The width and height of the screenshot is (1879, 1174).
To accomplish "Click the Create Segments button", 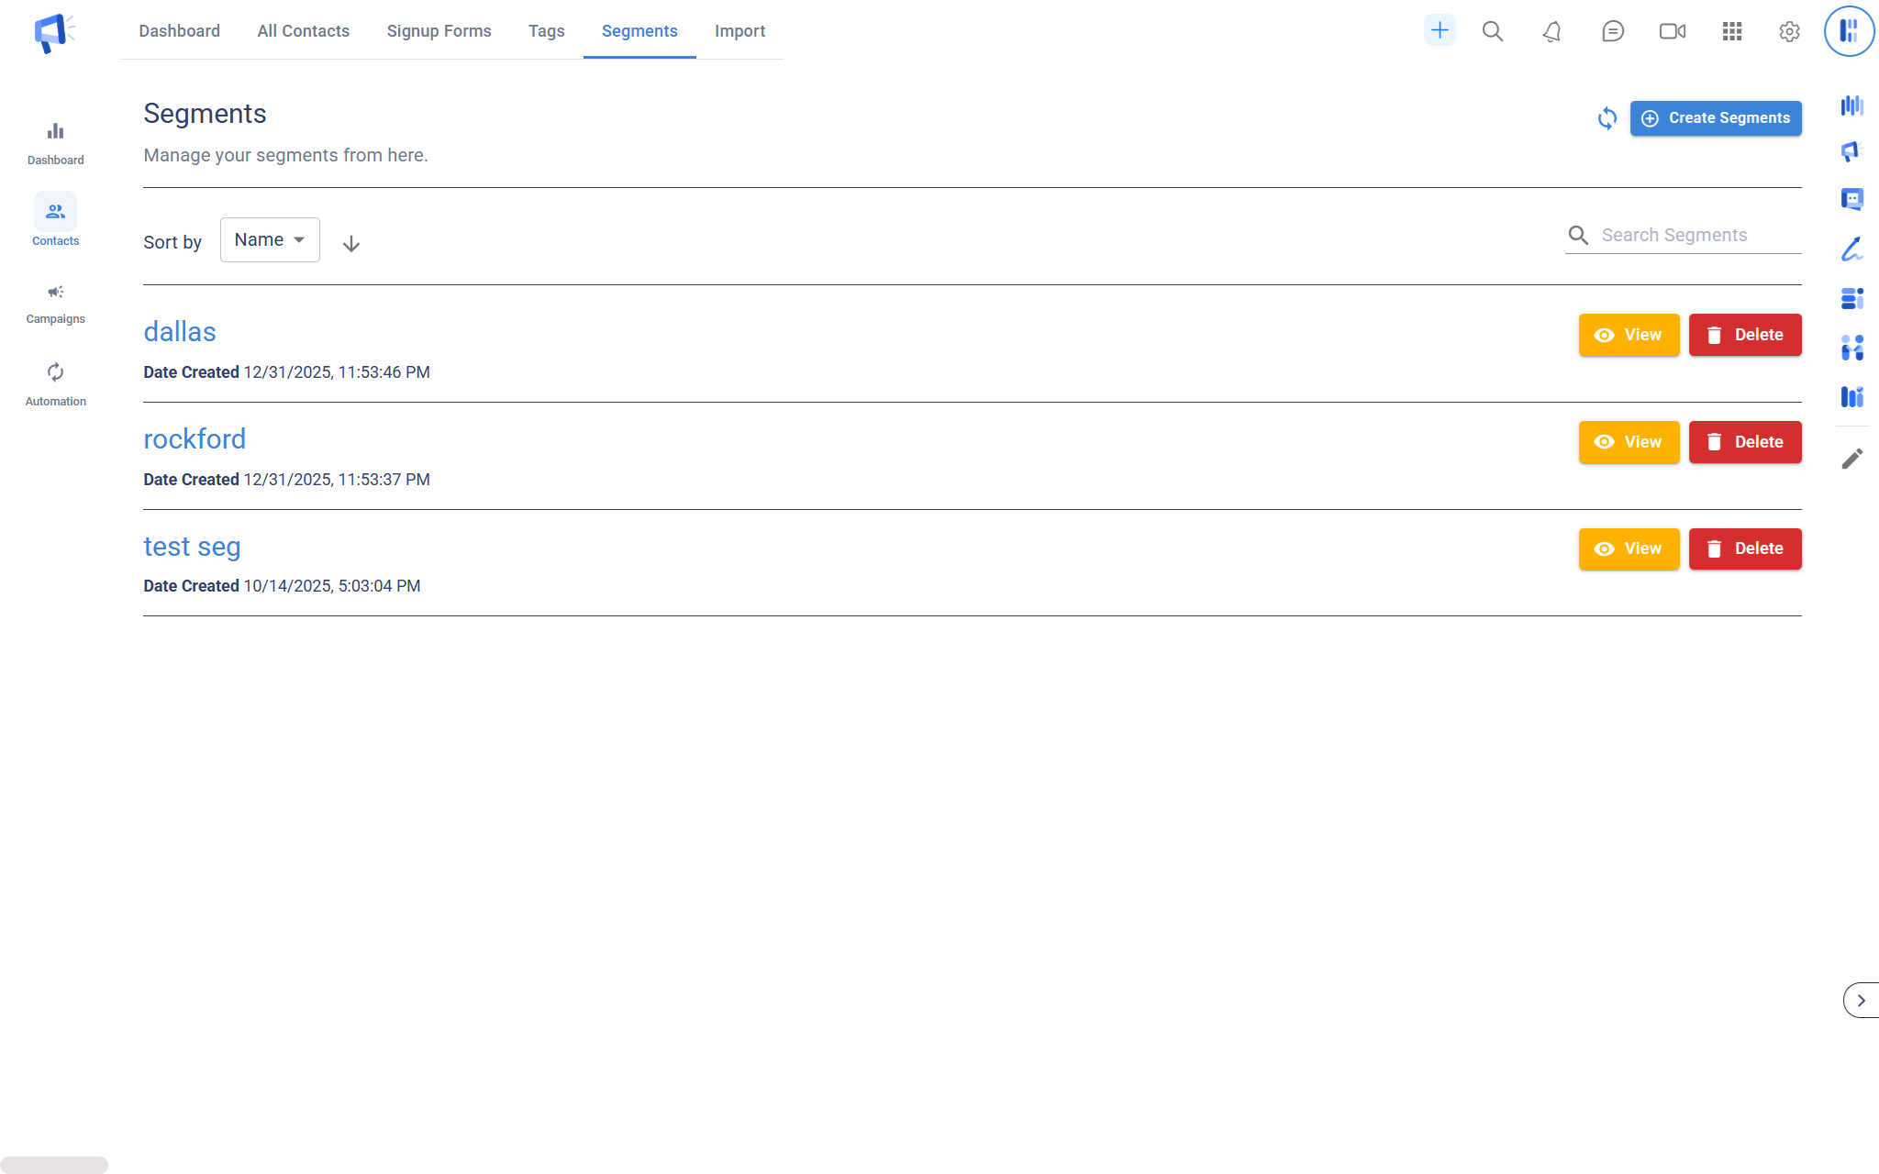I will (x=1715, y=118).
